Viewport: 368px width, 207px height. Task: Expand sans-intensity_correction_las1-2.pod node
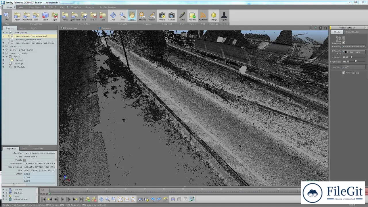point(8,43)
